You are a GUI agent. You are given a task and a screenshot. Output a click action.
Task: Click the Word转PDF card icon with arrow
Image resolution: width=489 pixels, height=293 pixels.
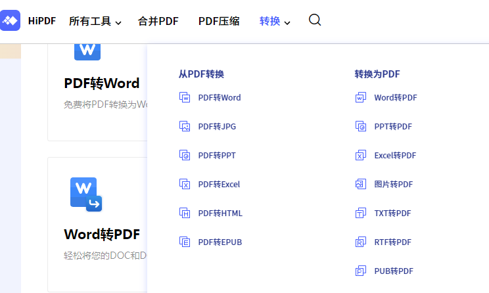(x=86, y=194)
